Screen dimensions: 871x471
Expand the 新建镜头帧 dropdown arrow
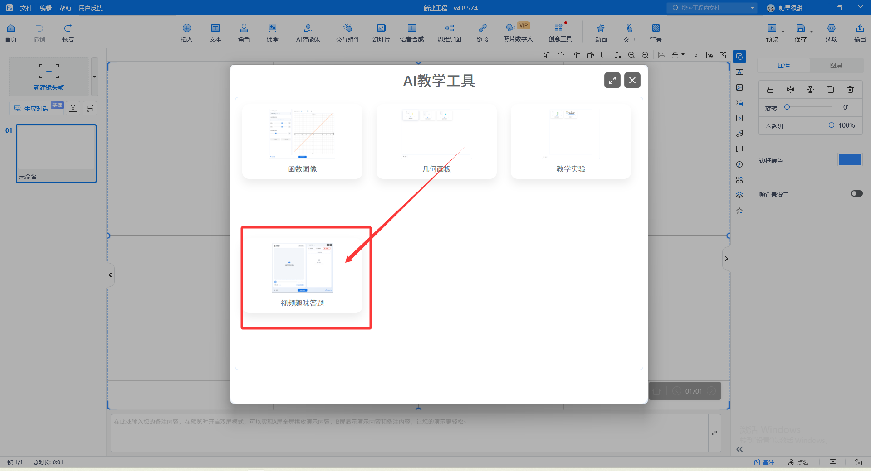click(94, 77)
